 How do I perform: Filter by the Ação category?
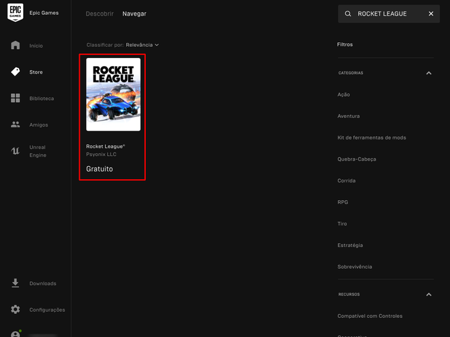(344, 95)
